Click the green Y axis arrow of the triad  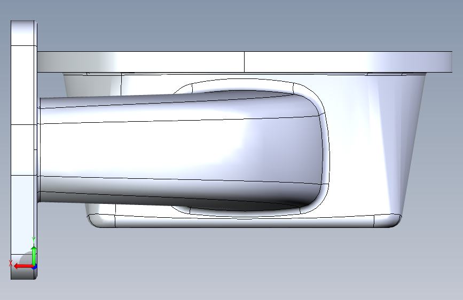point(34,255)
